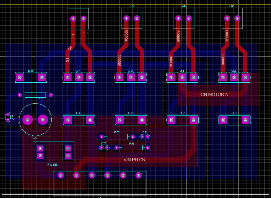The image size is (271, 199).
Task: Click pad 2 of transistor Q3
Action: tap(131, 77)
